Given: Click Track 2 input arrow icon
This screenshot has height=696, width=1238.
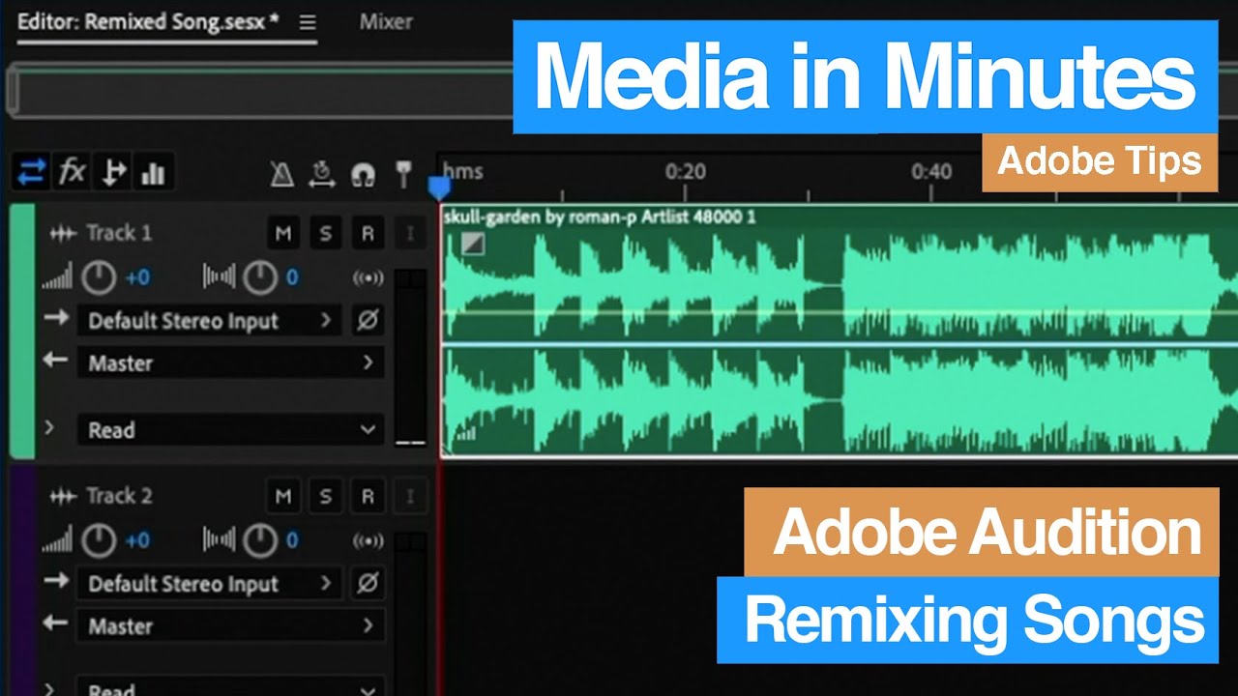Looking at the screenshot, I should click(56, 581).
